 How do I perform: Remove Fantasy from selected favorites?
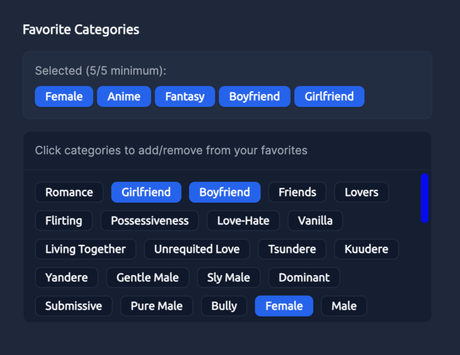pos(184,96)
